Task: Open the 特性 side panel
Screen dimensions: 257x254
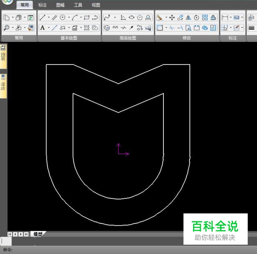Action: 3,86
